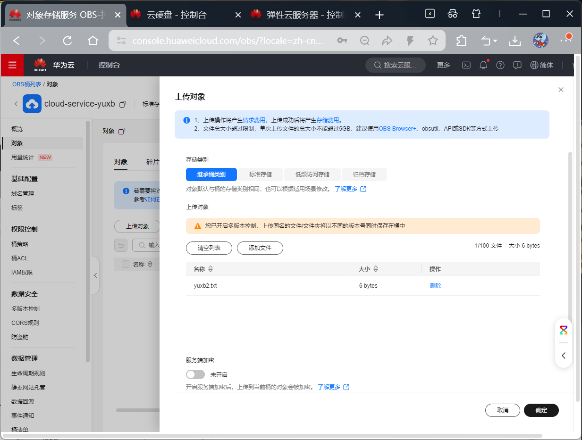Screen dimensions: 582x440
Task: Open browser profile avatar
Action: tap(540, 41)
